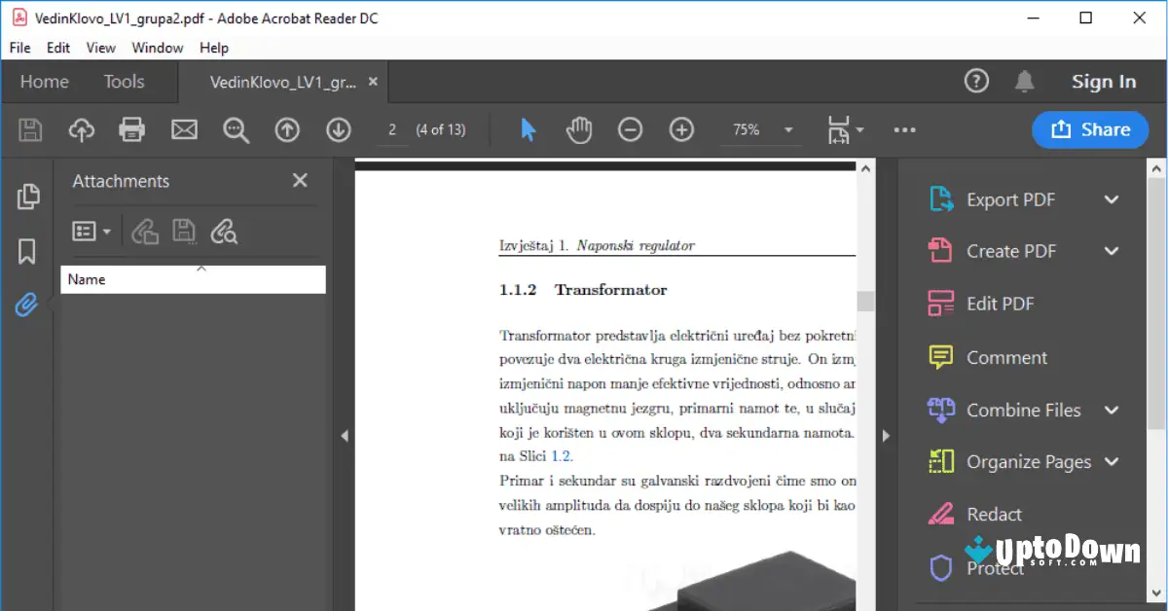Email the PDF as attachment
The width and height of the screenshot is (1168, 611).
coord(184,129)
